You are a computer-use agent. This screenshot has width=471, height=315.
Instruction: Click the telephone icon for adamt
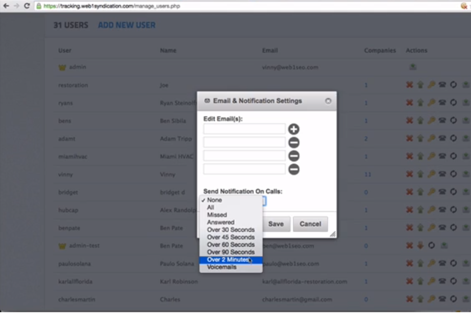[x=442, y=139]
